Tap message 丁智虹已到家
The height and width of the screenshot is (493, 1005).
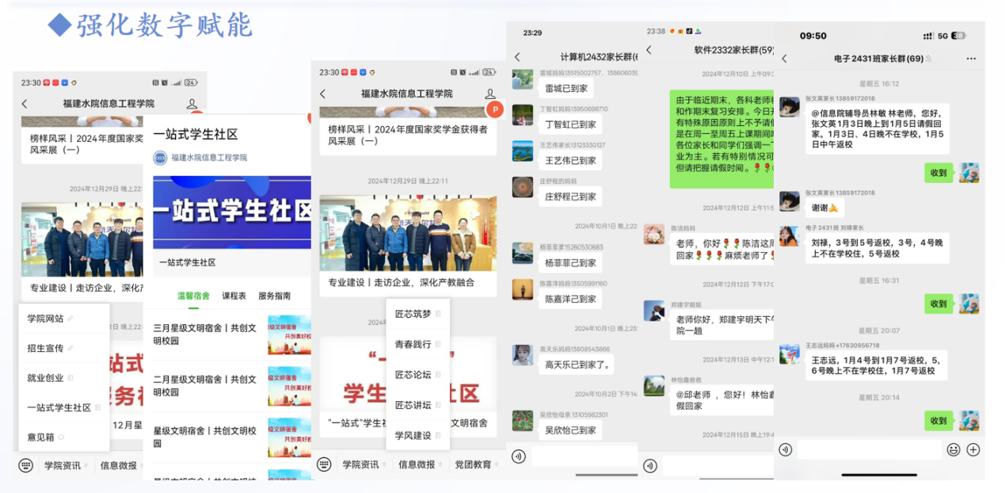click(570, 124)
